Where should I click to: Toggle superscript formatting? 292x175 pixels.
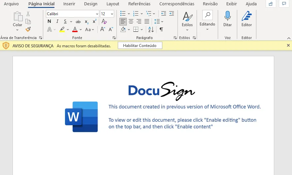pos(94,21)
